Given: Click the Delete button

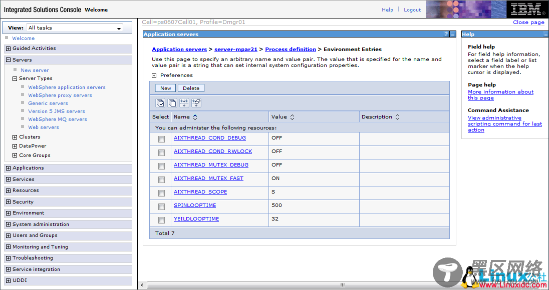Looking at the screenshot, I should click(x=191, y=88).
